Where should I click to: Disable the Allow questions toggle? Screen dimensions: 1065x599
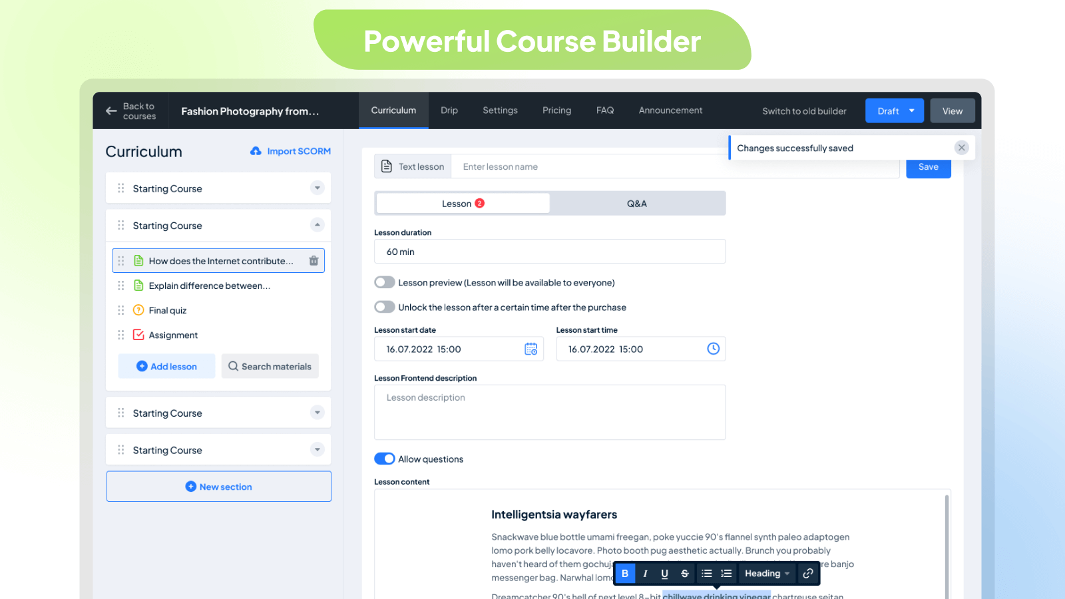coord(385,459)
